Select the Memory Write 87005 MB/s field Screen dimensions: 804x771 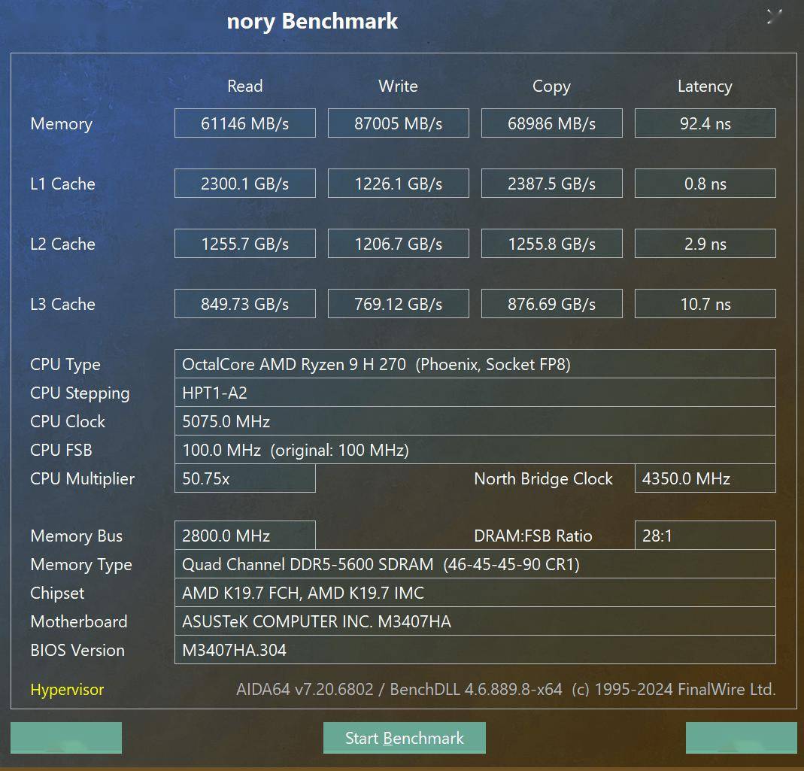point(398,123)
